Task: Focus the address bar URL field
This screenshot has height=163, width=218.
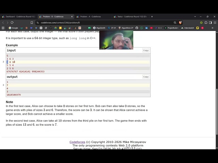Action: [x=106, y=23]
